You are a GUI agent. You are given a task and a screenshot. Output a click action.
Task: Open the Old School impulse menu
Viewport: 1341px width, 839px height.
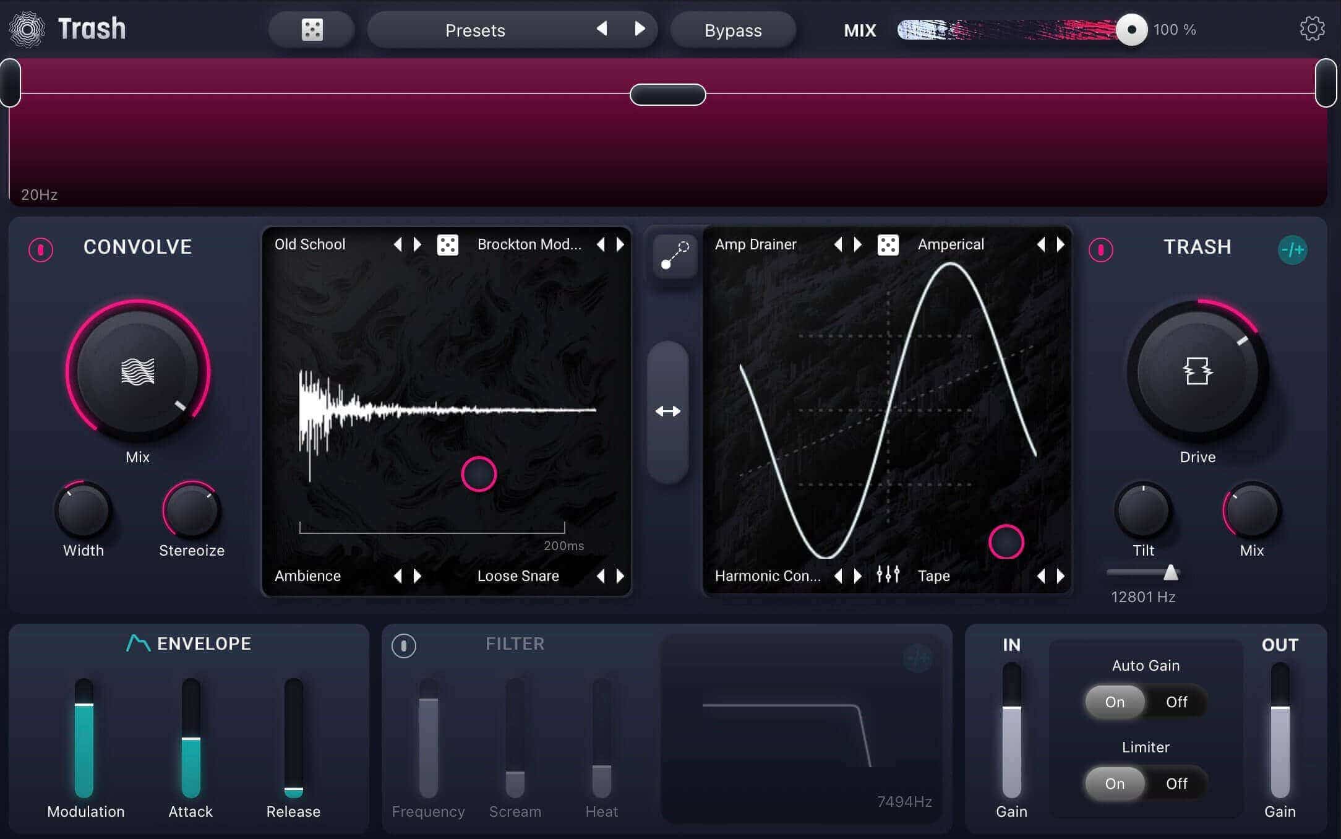[x=310, y=244]
